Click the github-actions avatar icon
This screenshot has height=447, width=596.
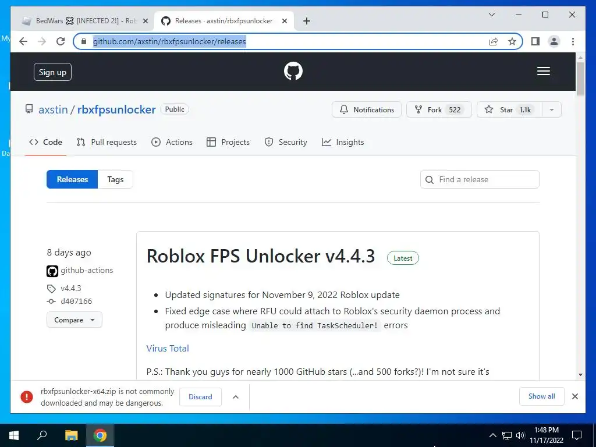pyautogui.click(x=52, y=271)
